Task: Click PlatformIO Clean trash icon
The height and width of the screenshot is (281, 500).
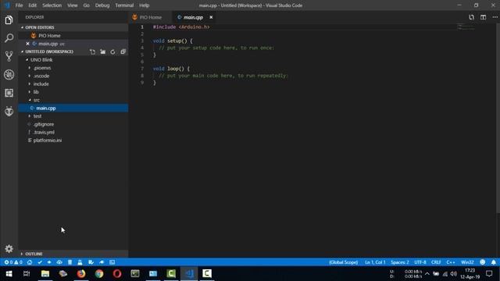Action: click(70, 262)
